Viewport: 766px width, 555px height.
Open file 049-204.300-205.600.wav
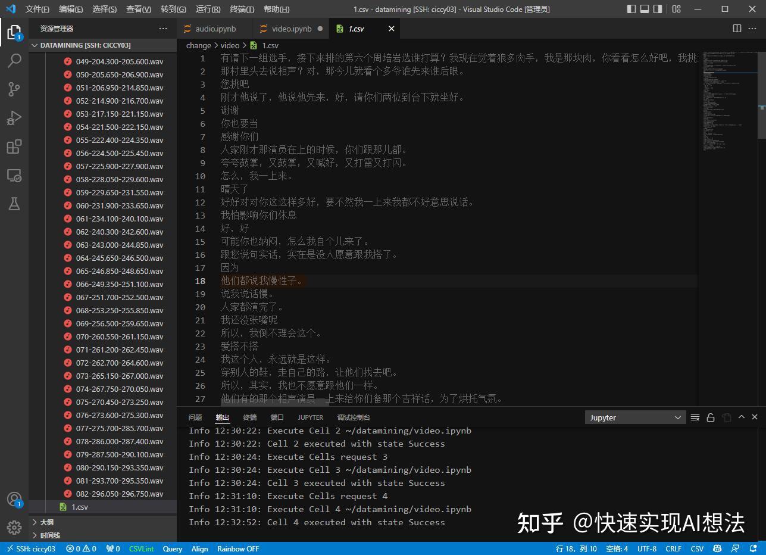tap(119, 61)
